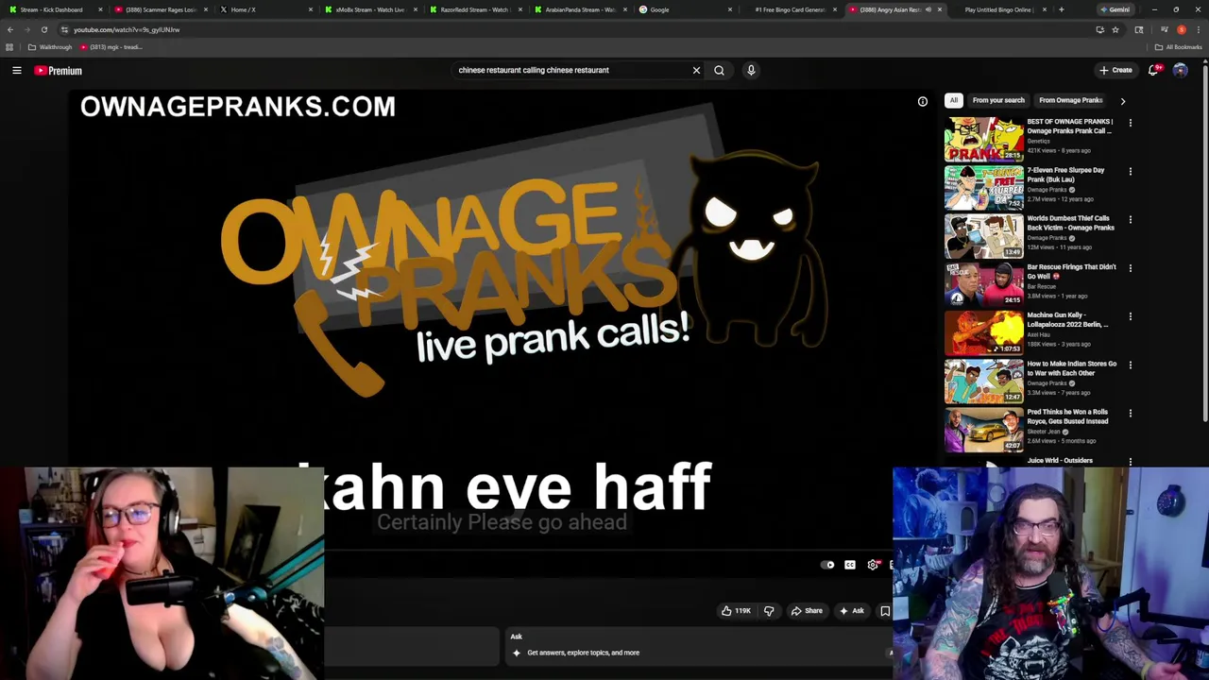Show video info card icon
This screenshot has height=680, width=1209.
pyautogui.click(x=923, y=101)
